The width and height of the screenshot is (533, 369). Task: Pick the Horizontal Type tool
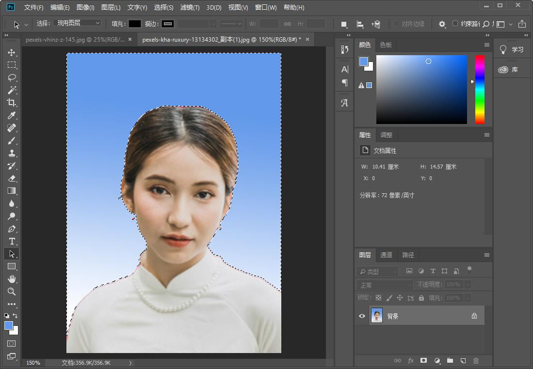(12, 241)
